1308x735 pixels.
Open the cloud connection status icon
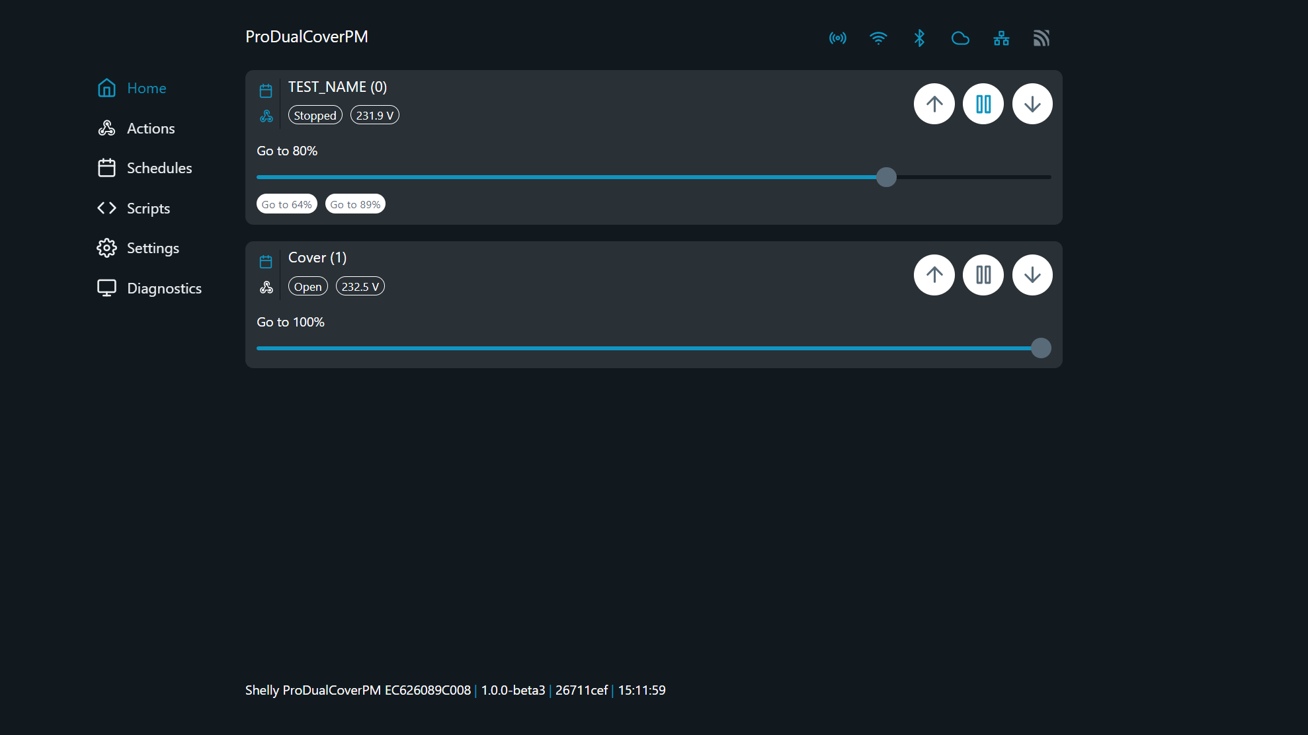click(960, 38)
